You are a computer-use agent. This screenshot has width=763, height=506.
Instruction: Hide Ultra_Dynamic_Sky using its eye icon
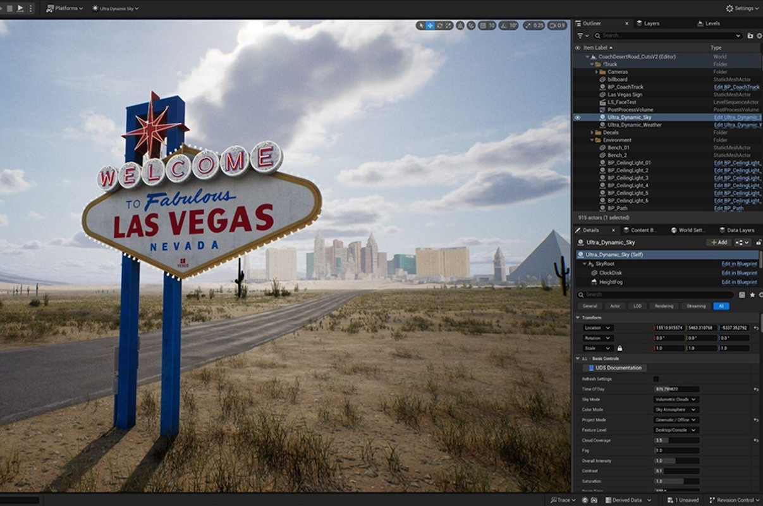pos(577,118)
